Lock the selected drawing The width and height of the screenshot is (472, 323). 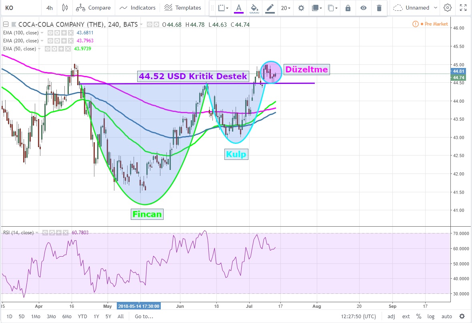pyautogui.click(x=348, y=8)
